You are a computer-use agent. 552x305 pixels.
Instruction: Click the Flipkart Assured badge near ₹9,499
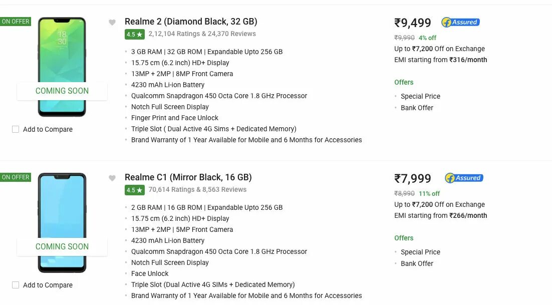click(x=460, y=22)
